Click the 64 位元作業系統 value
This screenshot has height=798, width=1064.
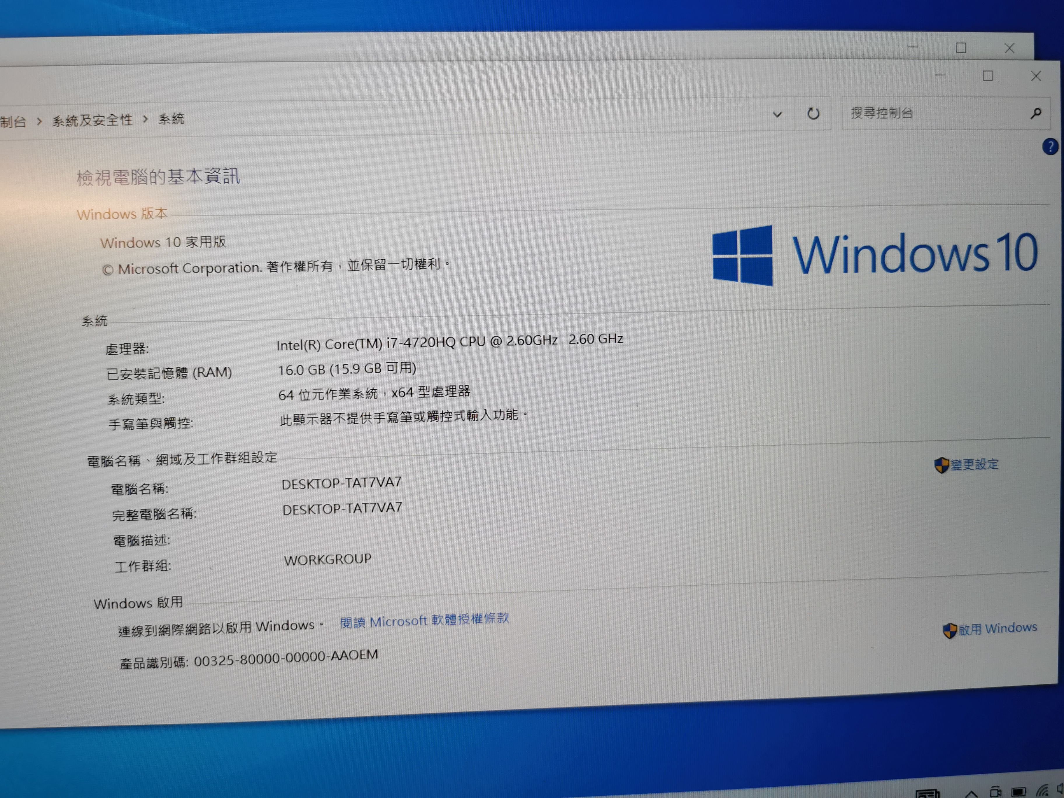[374, 393]
